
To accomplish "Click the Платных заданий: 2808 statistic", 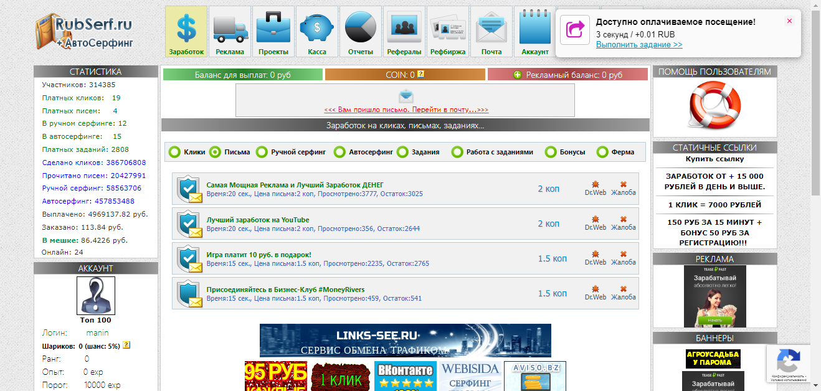I will coord(85,149).
